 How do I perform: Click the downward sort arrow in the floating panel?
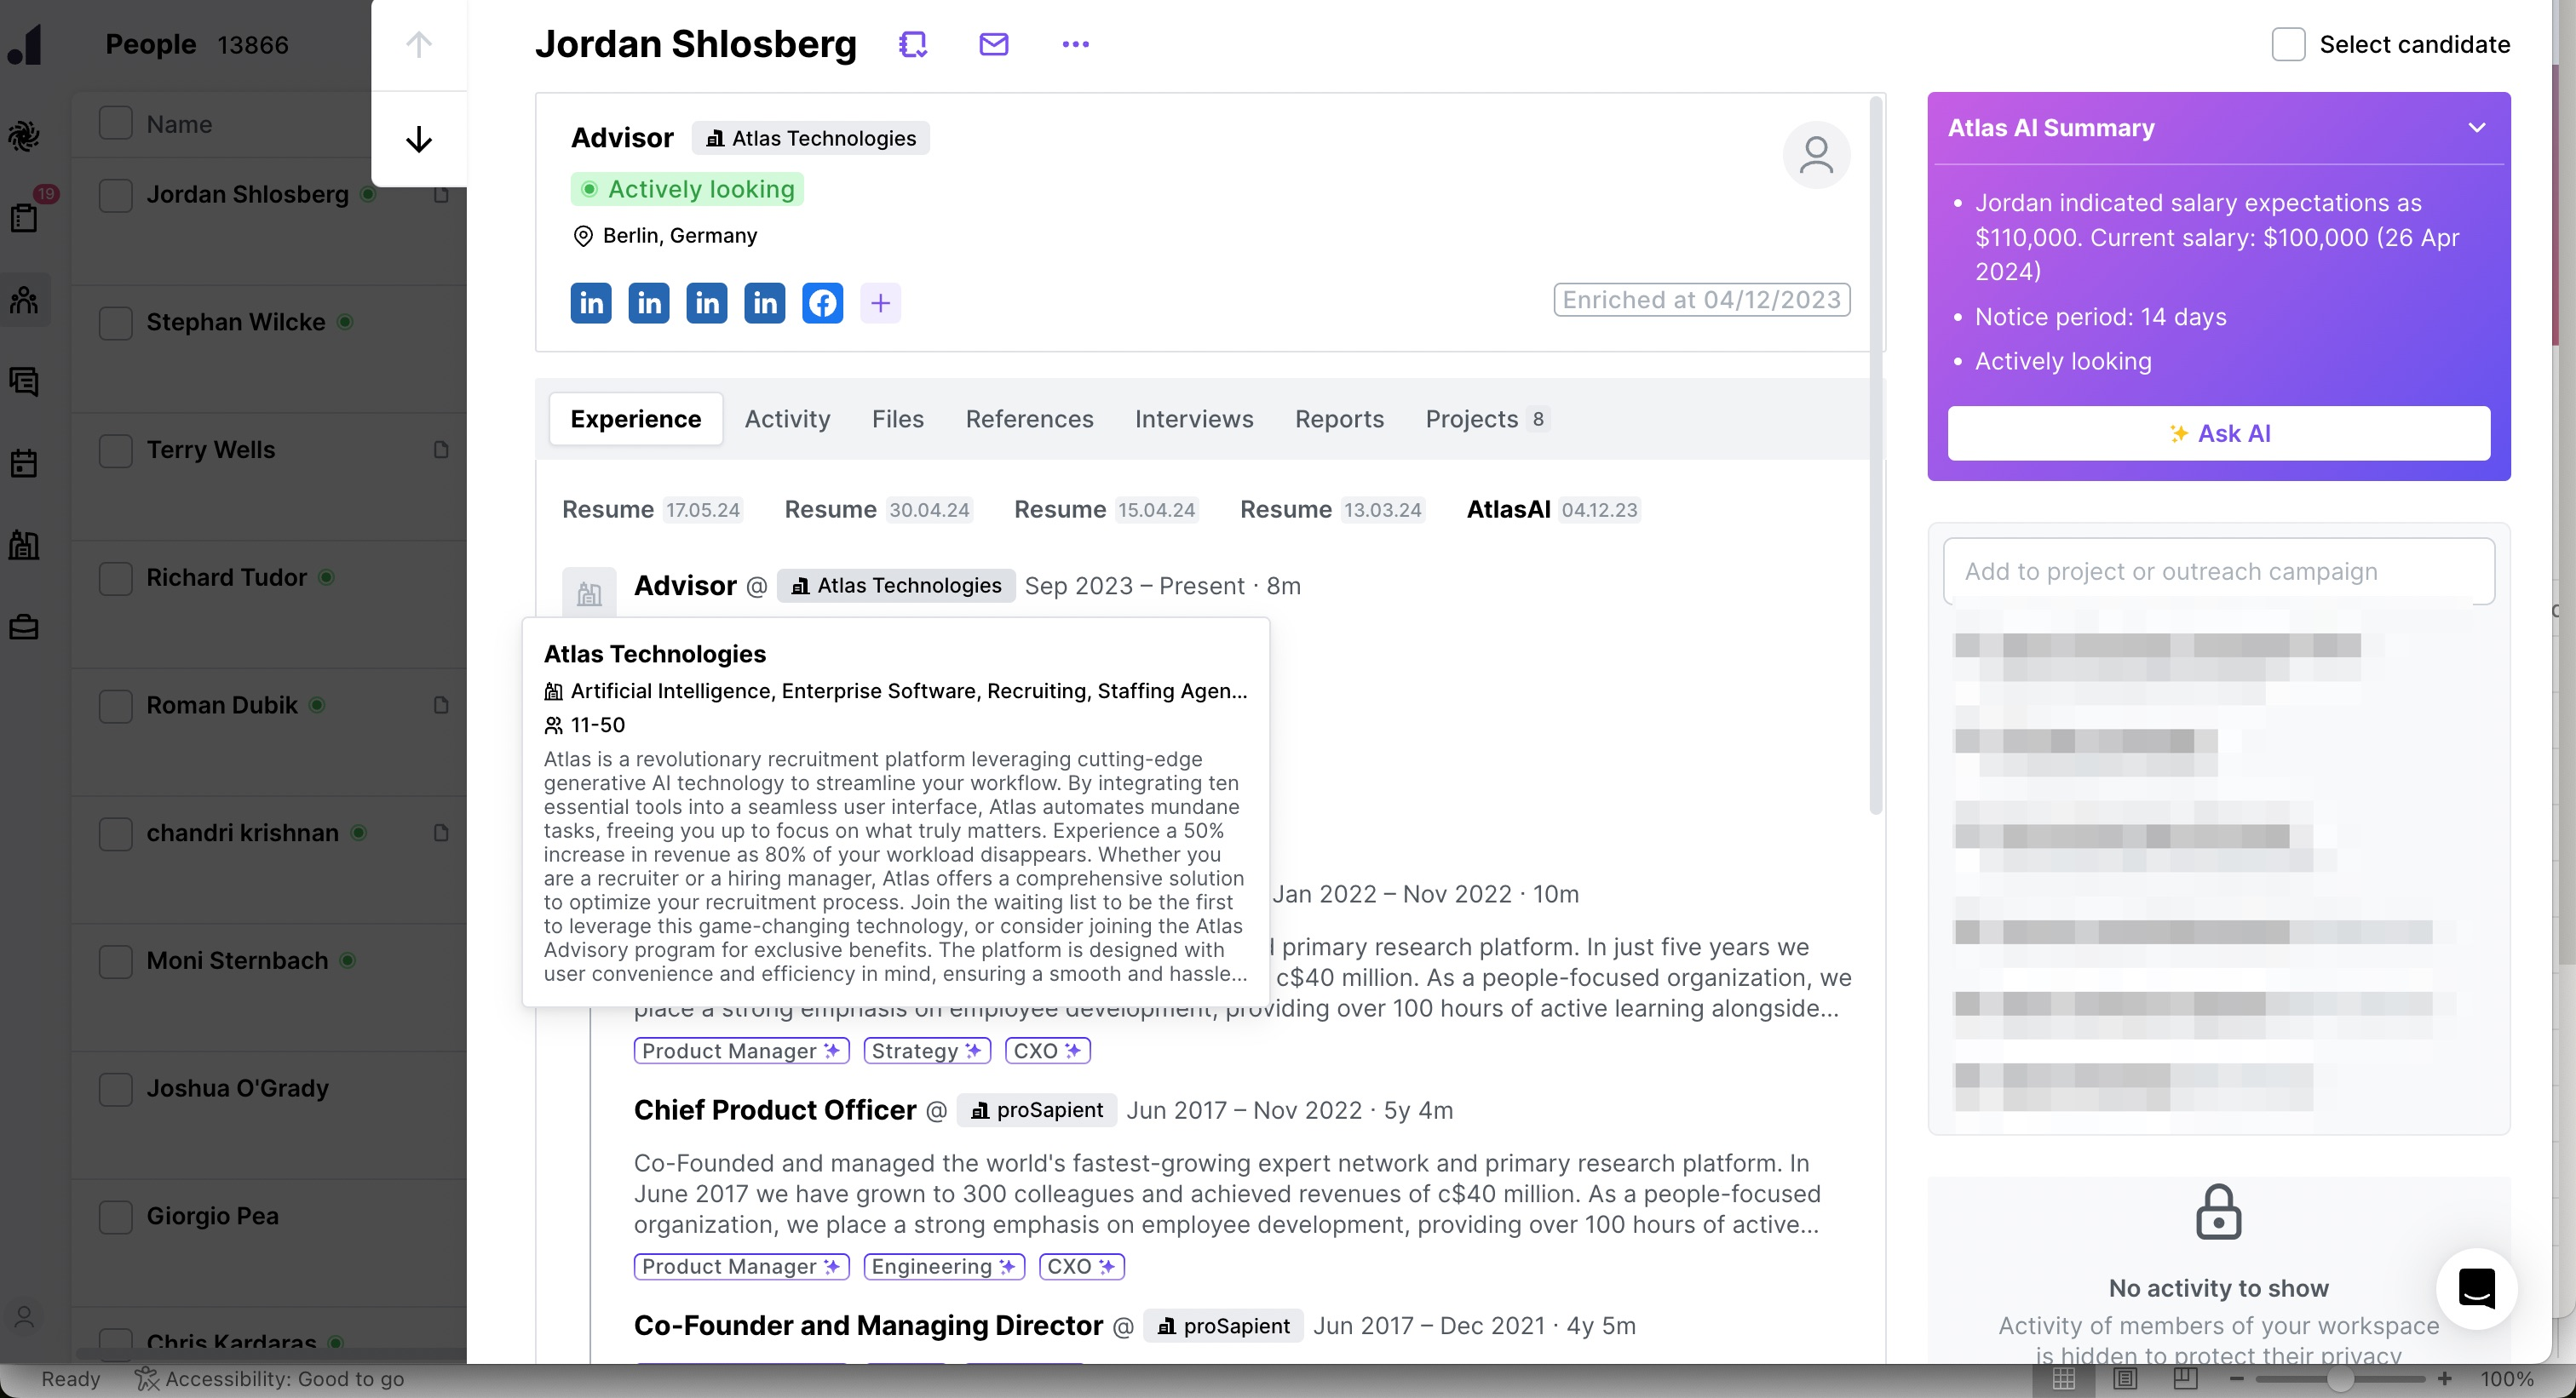click(x=419, y=139)
